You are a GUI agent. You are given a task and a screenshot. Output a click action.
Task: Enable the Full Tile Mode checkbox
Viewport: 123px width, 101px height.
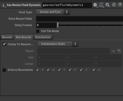38,31
